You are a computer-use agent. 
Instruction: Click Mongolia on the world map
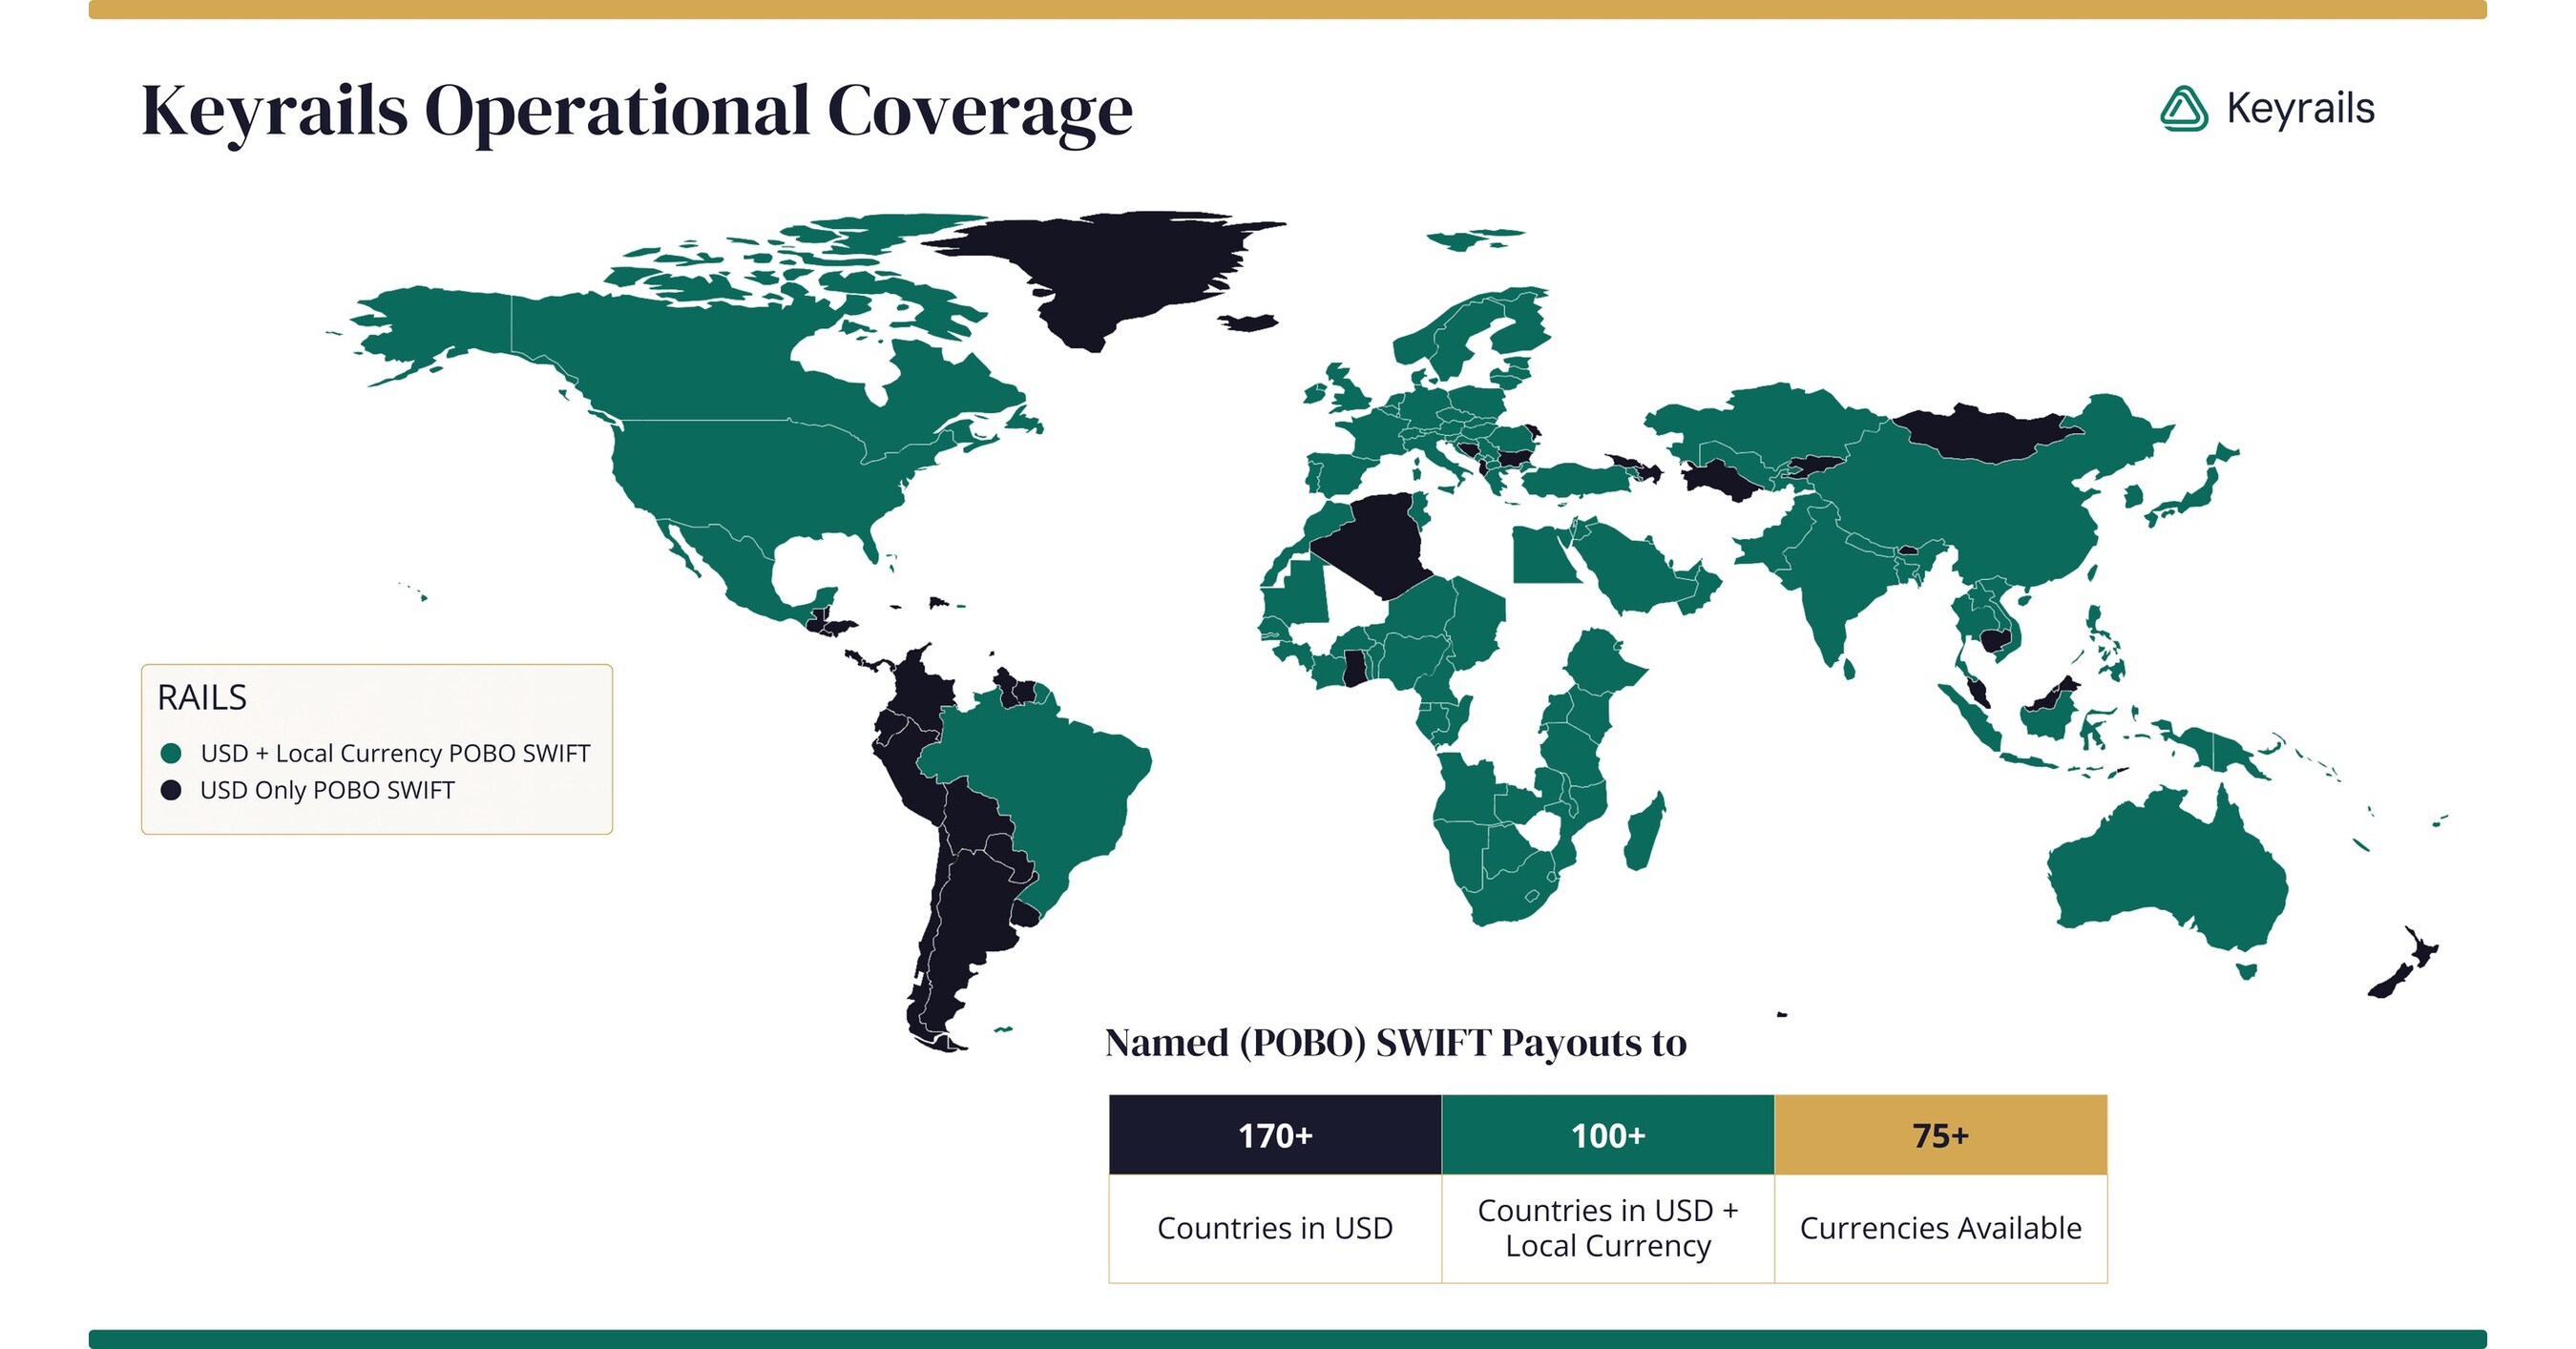[1988, 434]
